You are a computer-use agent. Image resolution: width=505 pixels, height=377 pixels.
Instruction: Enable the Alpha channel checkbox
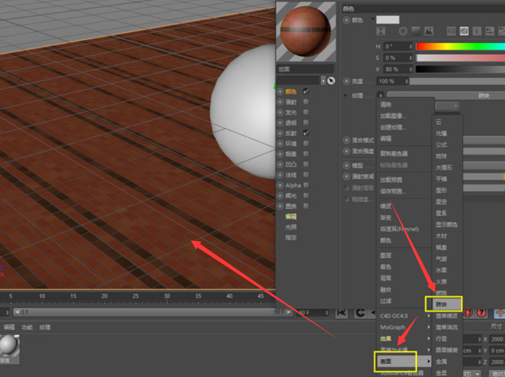(x=307, y=185)
